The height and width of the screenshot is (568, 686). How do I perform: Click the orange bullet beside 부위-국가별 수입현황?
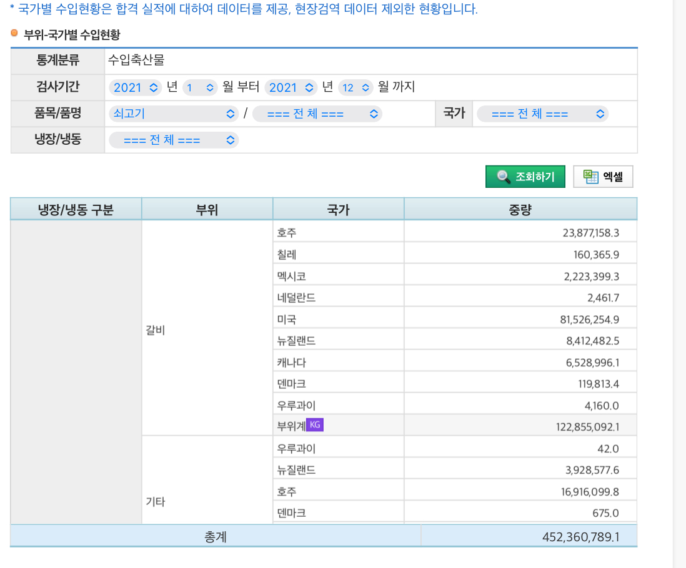coord(14,33)
